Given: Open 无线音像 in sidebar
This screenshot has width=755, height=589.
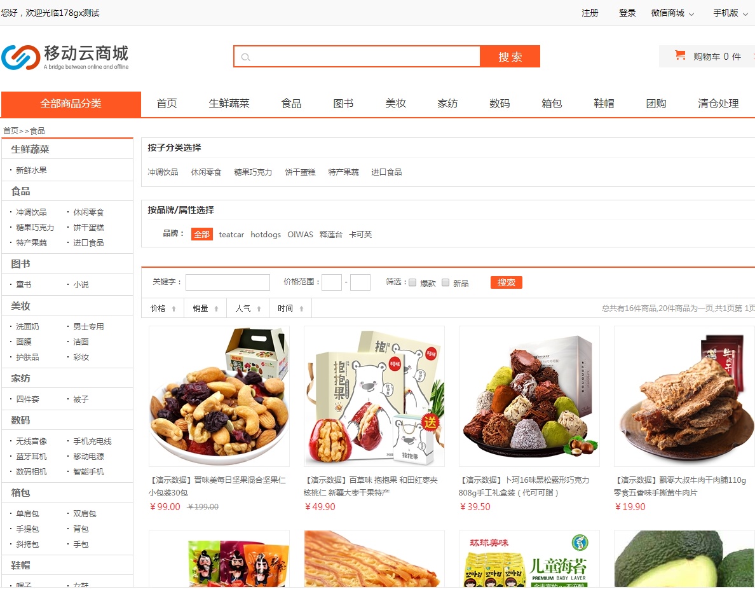Looking at the screenshot, I should coord(31,441).
